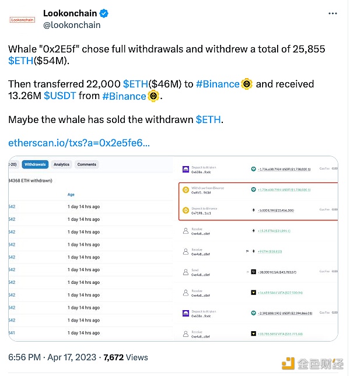Image resolution: width=350 pixels, height=376 pixels.
Task: Click the USDT token icon in Binance withdrawal row
Action: pos(253,189)
